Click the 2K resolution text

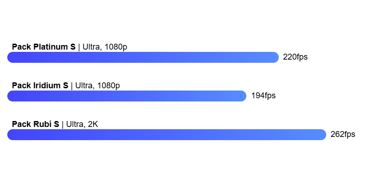click(93, 124)
